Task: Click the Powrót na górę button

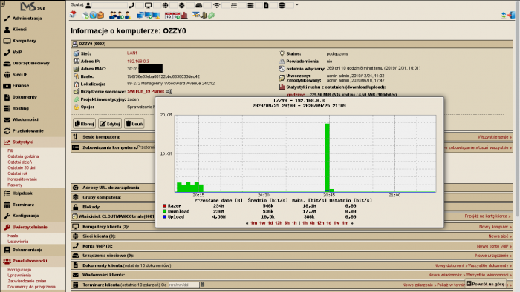Action: pyautogui.click(x=486, y=284)
